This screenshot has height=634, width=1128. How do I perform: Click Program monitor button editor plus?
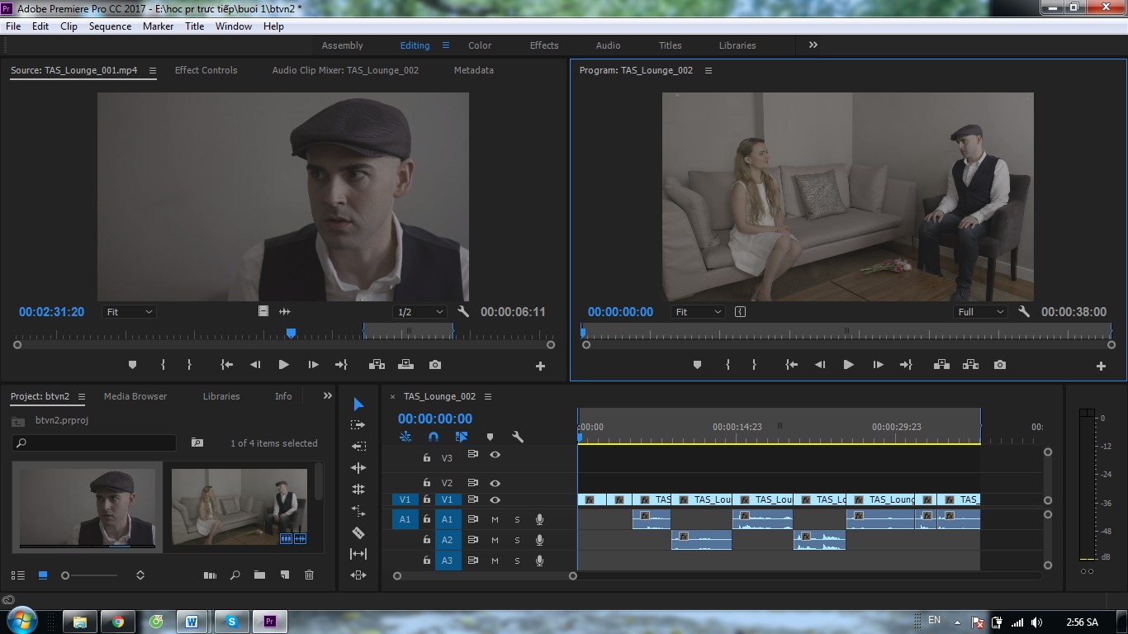1101,366
